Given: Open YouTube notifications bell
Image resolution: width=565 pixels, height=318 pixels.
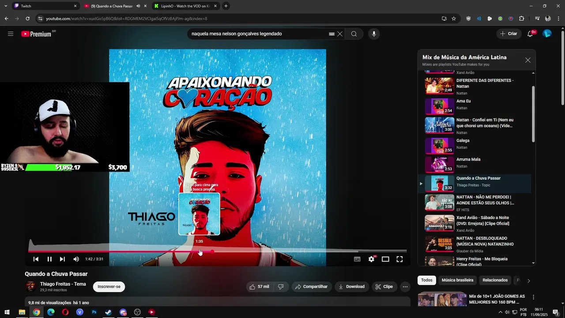Looking at the screenshot, I should pyautogui.click(x=530, y=34).
